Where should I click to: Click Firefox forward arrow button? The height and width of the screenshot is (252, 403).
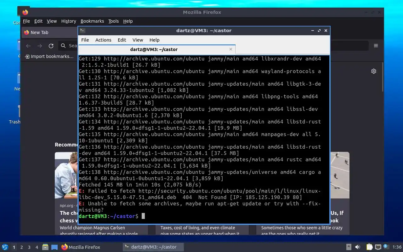[x=40, y=46]
